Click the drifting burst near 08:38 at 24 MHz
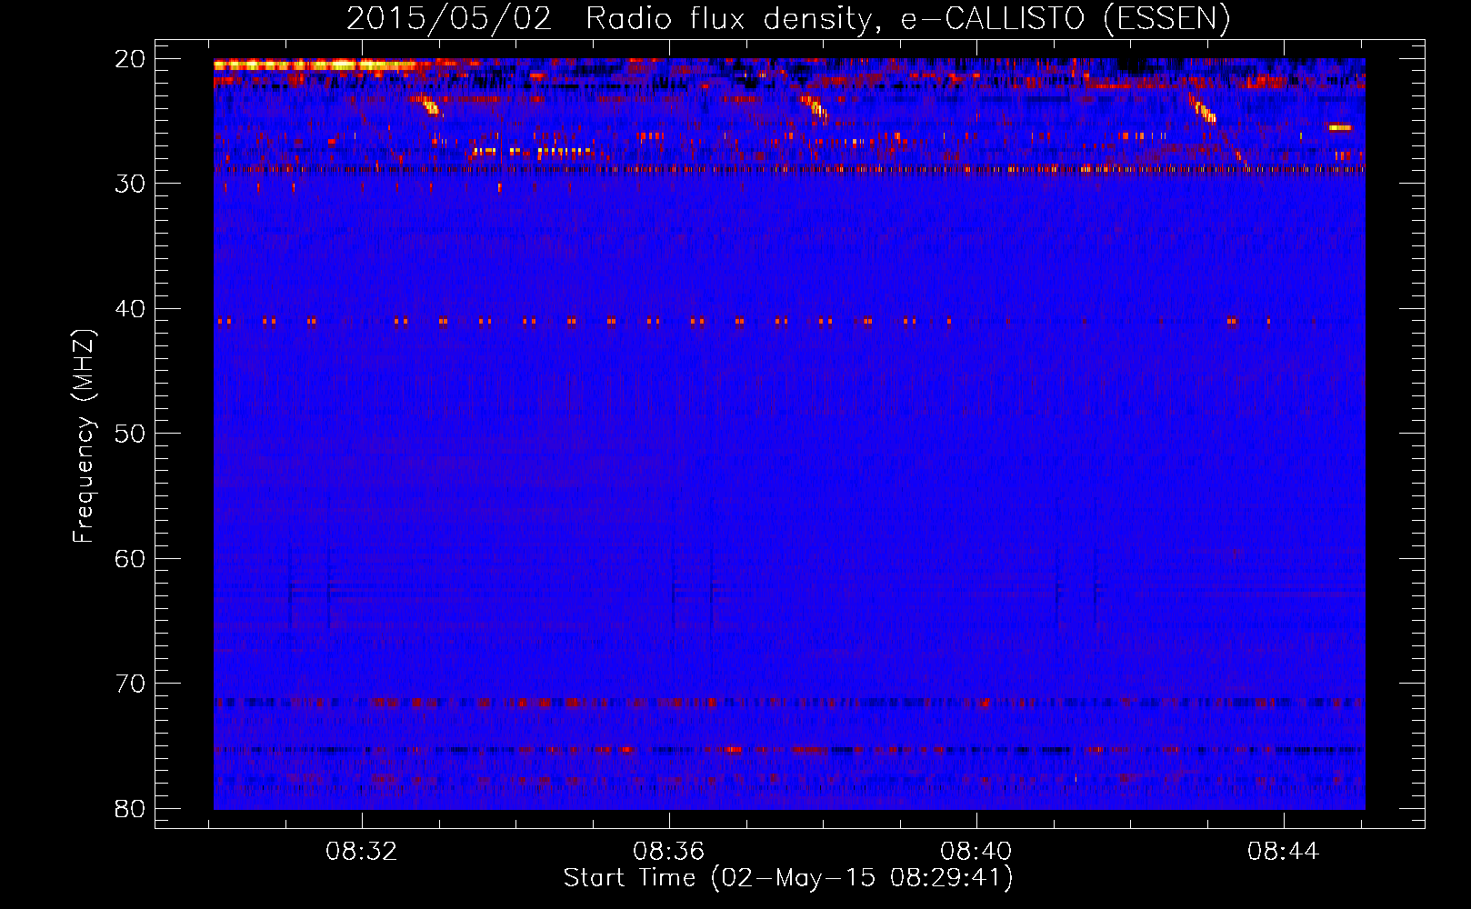1471x909 pixels. pos(815,108)
